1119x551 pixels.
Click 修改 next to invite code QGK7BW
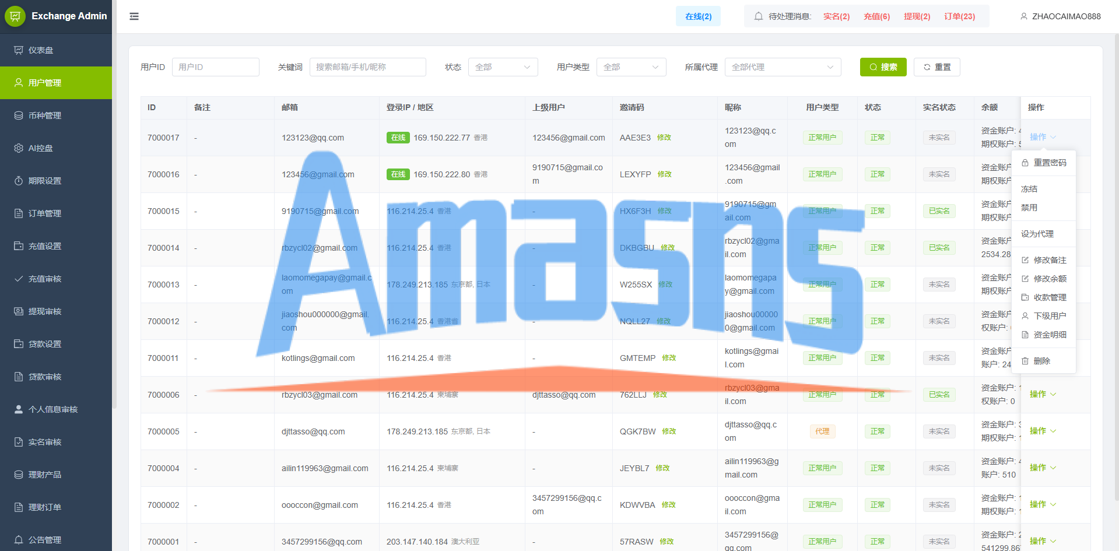(669, 431)
